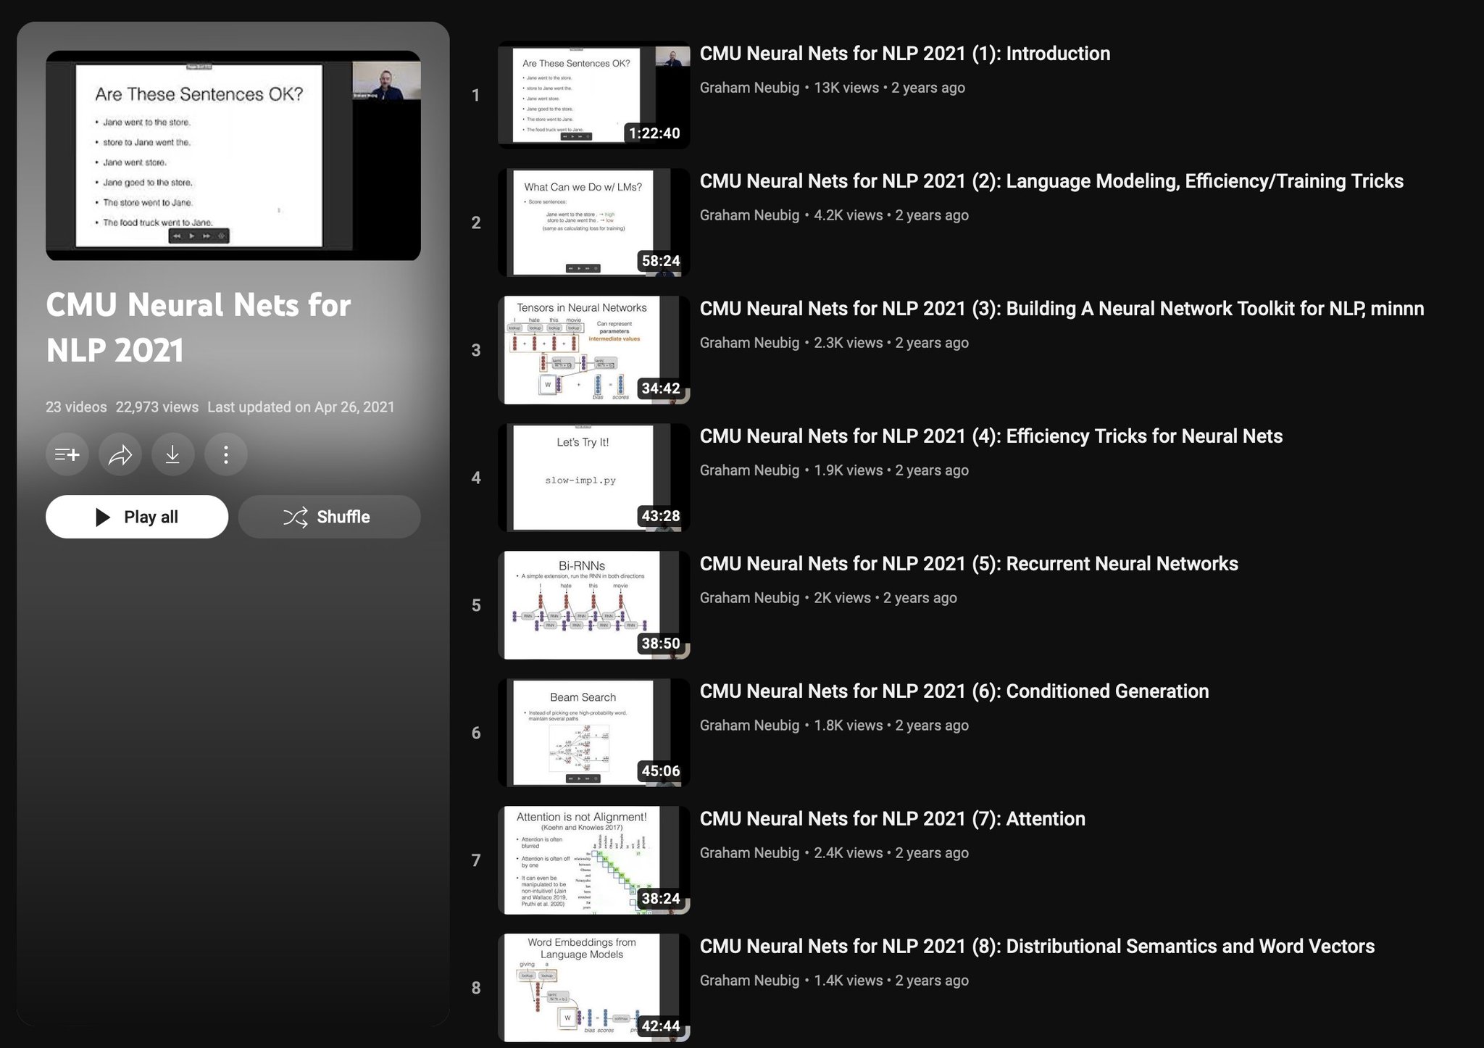This screenshot has width=1484, height=1048.
Task: Click the 45:06 duration badge
Action: tap(661, 771)
